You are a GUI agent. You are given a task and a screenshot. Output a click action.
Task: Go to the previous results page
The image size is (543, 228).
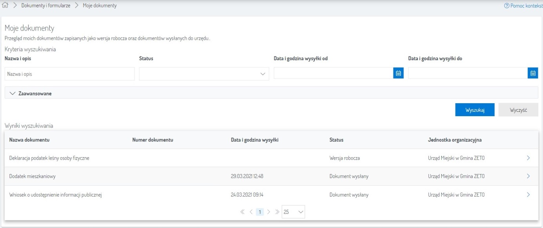click(x=251, y=212)
